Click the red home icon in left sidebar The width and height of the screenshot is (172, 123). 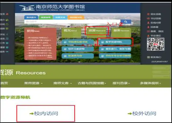point(7,14)
